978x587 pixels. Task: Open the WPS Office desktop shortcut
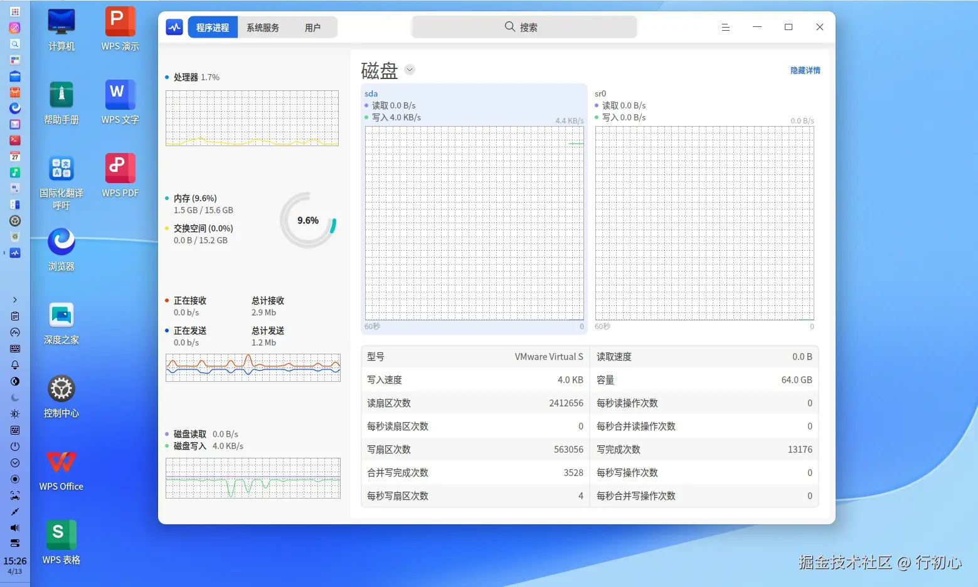tap(61, 470)
